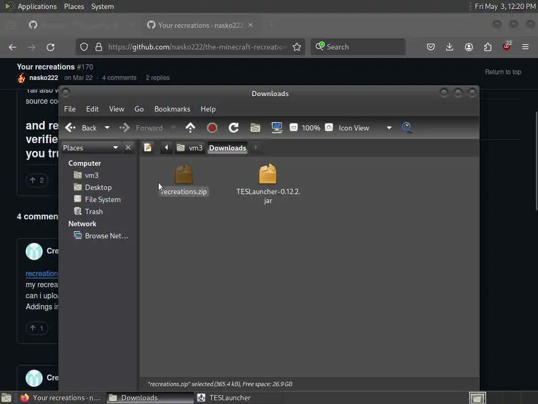The height and width of the screenshot is (404, 538).
Task: Select File System in sidebar
Action: [97, 199]
